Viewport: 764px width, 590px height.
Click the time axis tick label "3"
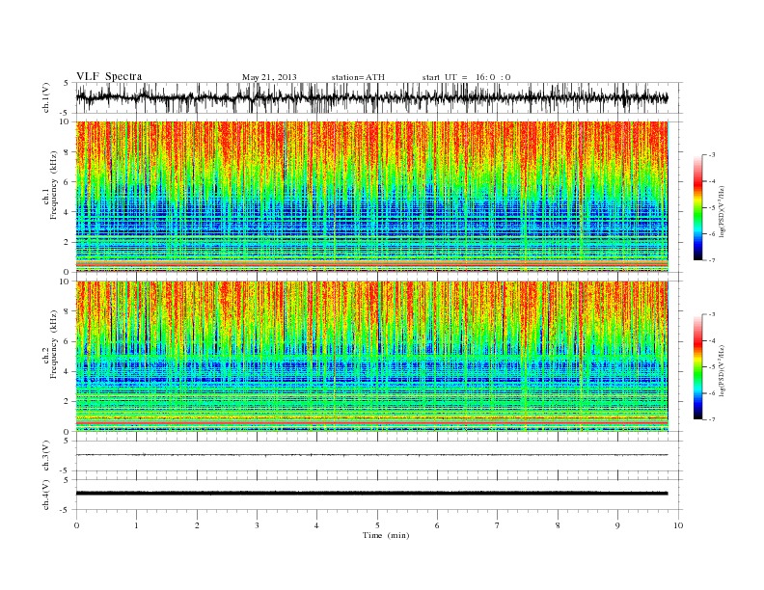(257, 525)
